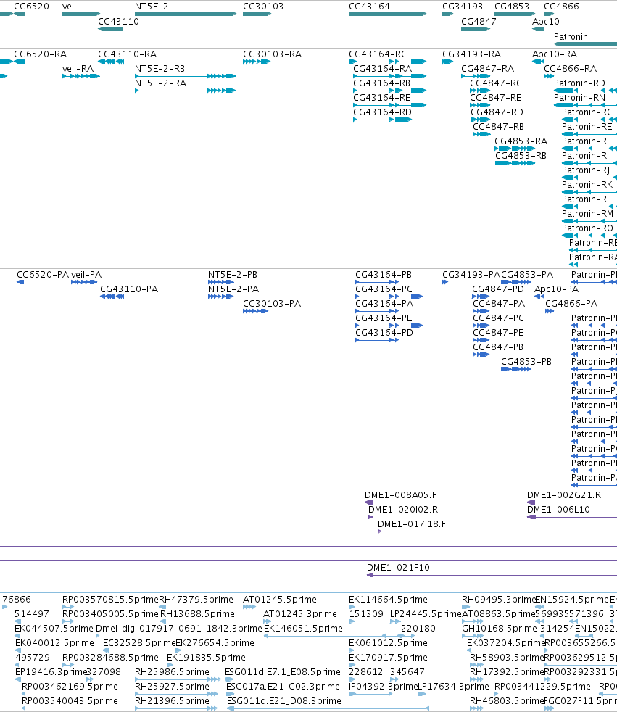
Task: Open the Apc10 gene label
Action: 546,21
